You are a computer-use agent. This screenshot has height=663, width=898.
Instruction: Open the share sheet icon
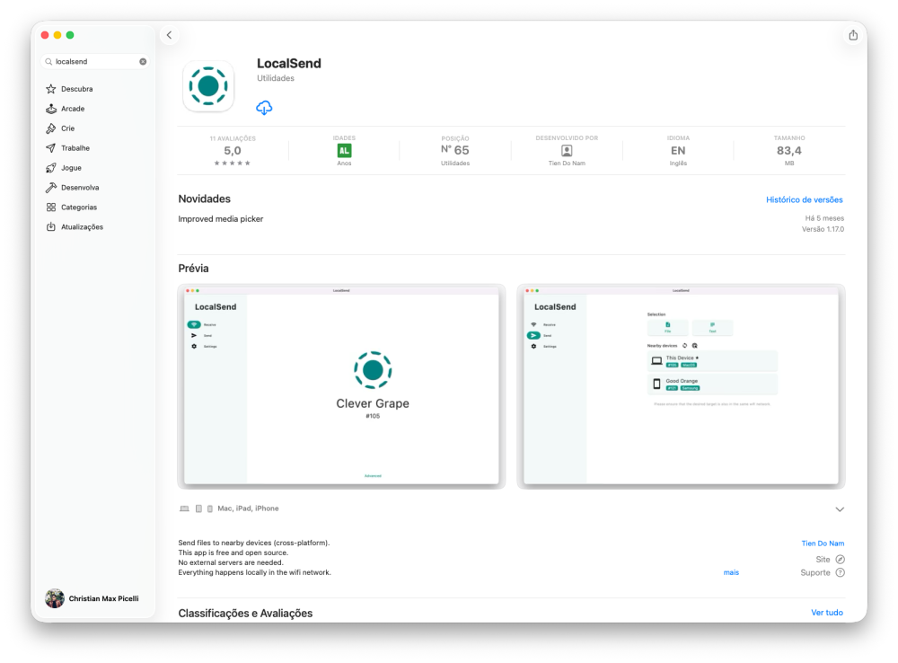pyautogui.click(x=853, y=35)
